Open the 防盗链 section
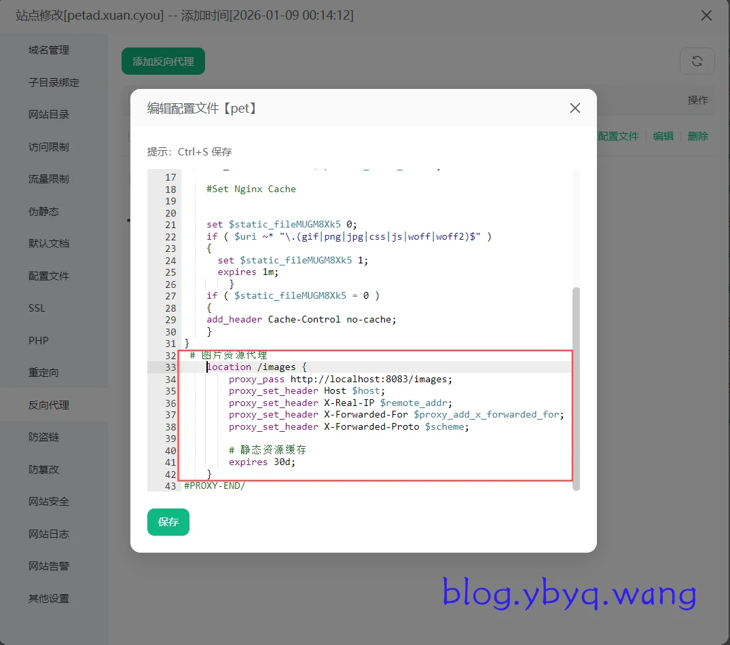 [x=43, y=437]
